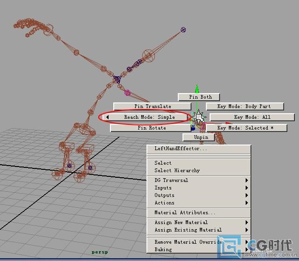The width and height of the screenshot is (299, 261).
Task: Choose Unpin in marking menu
Action: click(199, 137)
